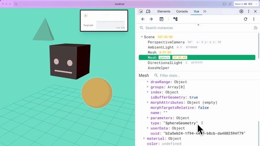Click the "SphereGeometry" type value

[x=180, y=123]
